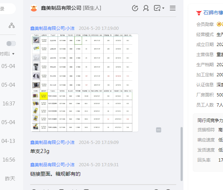Click the task checkmark icon in header
The width and height of the screenshot is (223, 190).
tap(157, 8)
